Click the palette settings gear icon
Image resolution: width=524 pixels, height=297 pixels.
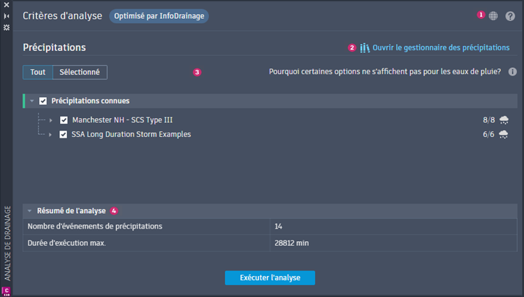(6, 27)
